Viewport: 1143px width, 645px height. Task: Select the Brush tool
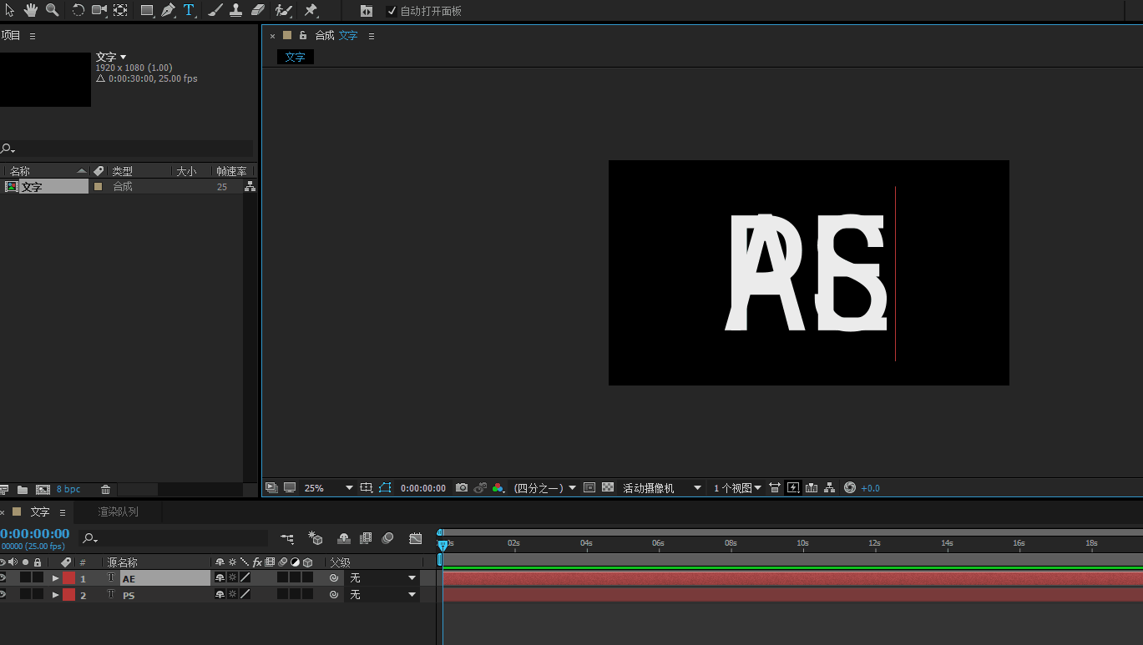(215, 10)
